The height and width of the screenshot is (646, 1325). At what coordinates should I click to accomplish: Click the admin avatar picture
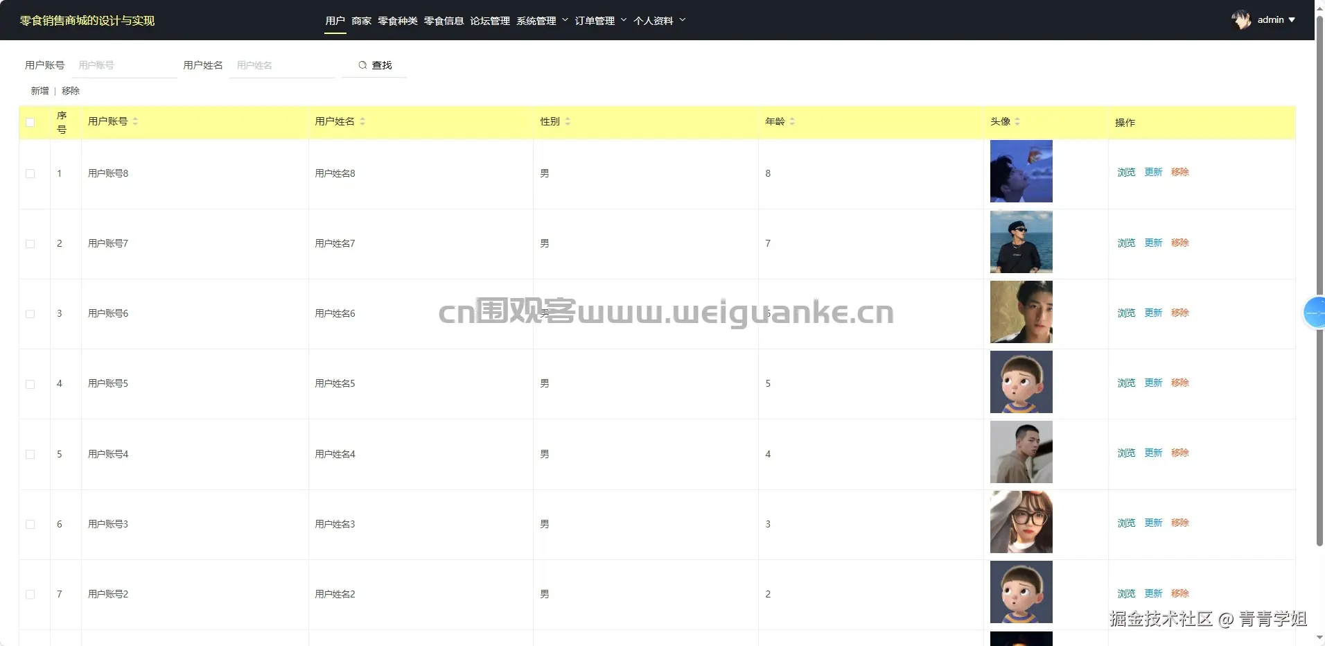coord(1241,20)
